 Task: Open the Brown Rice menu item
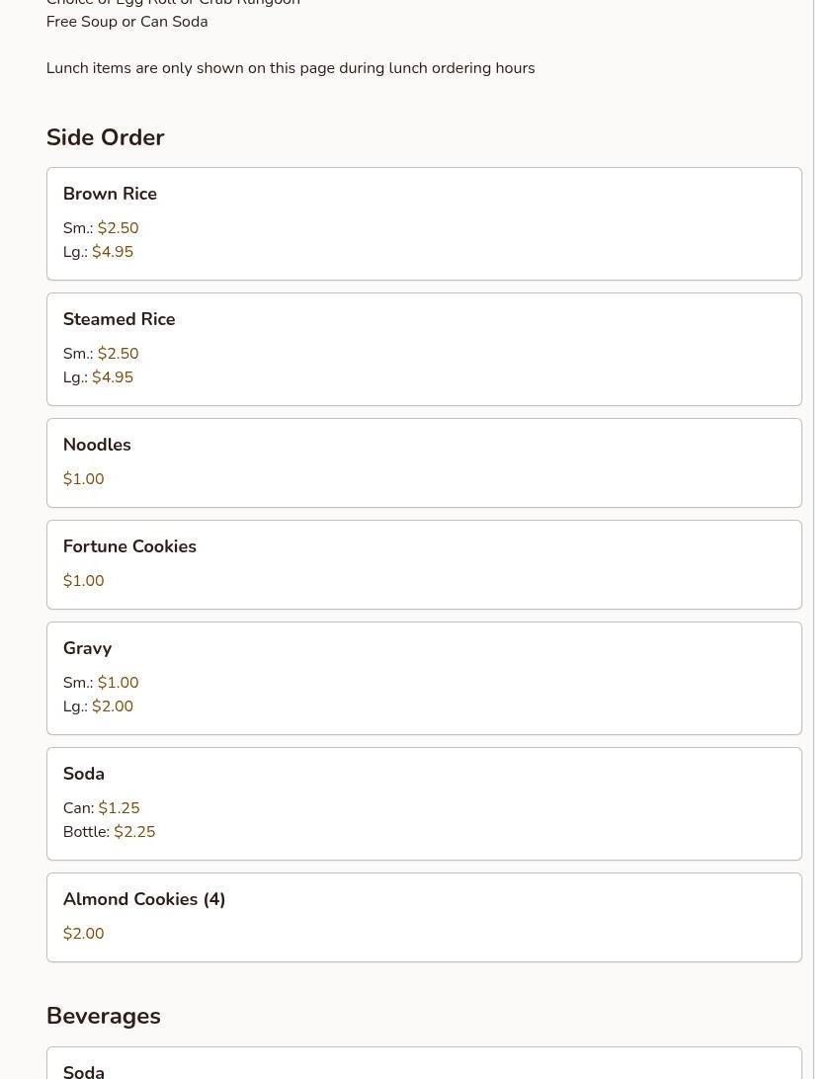[110, 195]
